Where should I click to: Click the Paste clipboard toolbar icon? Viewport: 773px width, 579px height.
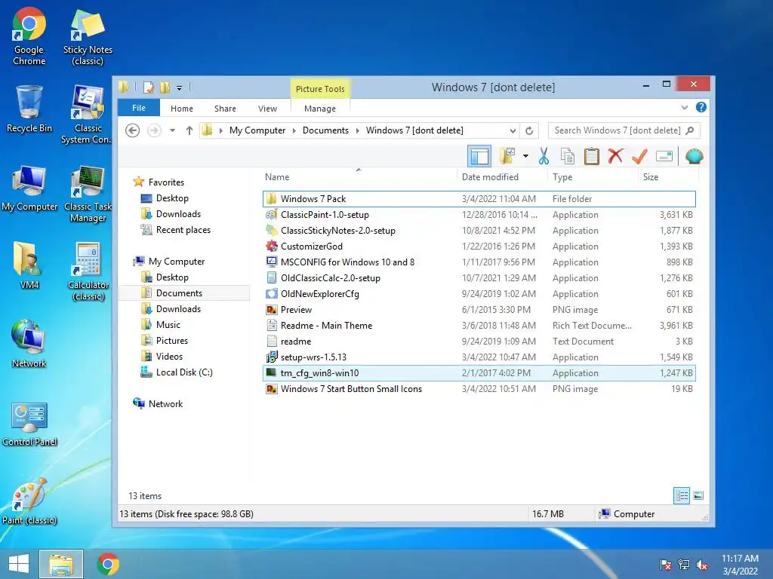(x=592, y=157)
